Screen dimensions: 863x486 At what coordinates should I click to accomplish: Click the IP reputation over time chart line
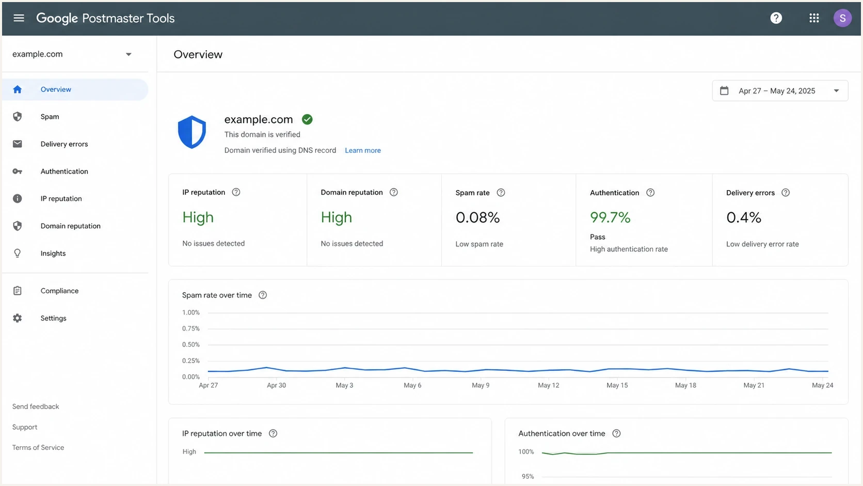[338, 452]
